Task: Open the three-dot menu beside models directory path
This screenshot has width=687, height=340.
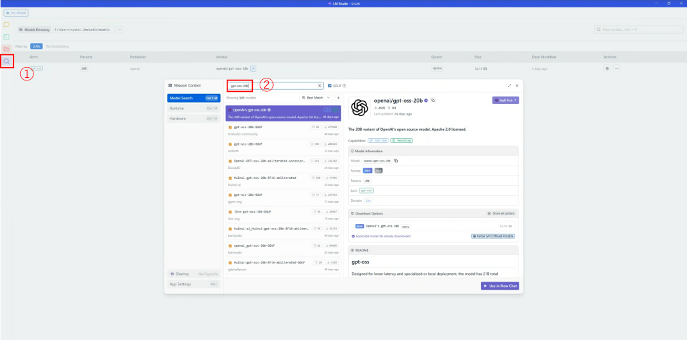Action: point(120,30)
